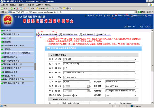The height and width of the screenshot is (108, 154).
Task: Expand the 链接 links chevron
Action: point(152,12)
